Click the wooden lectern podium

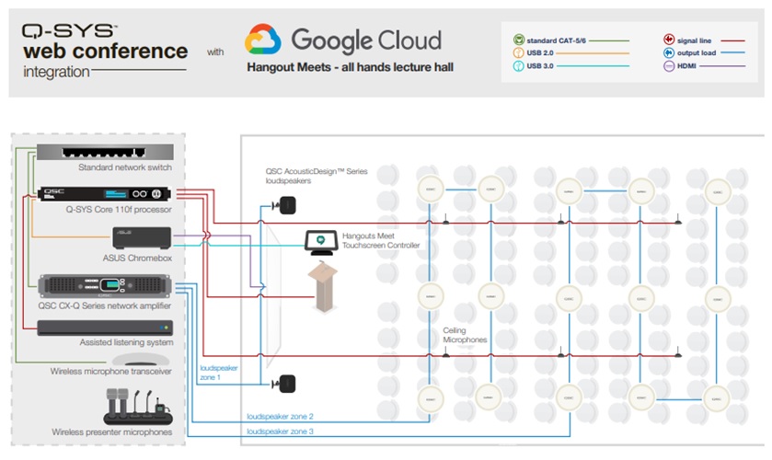click(x=323, y=287)
